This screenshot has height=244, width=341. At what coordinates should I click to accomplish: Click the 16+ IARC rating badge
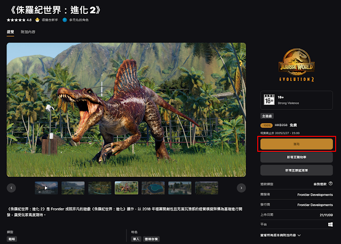[269, 100]
